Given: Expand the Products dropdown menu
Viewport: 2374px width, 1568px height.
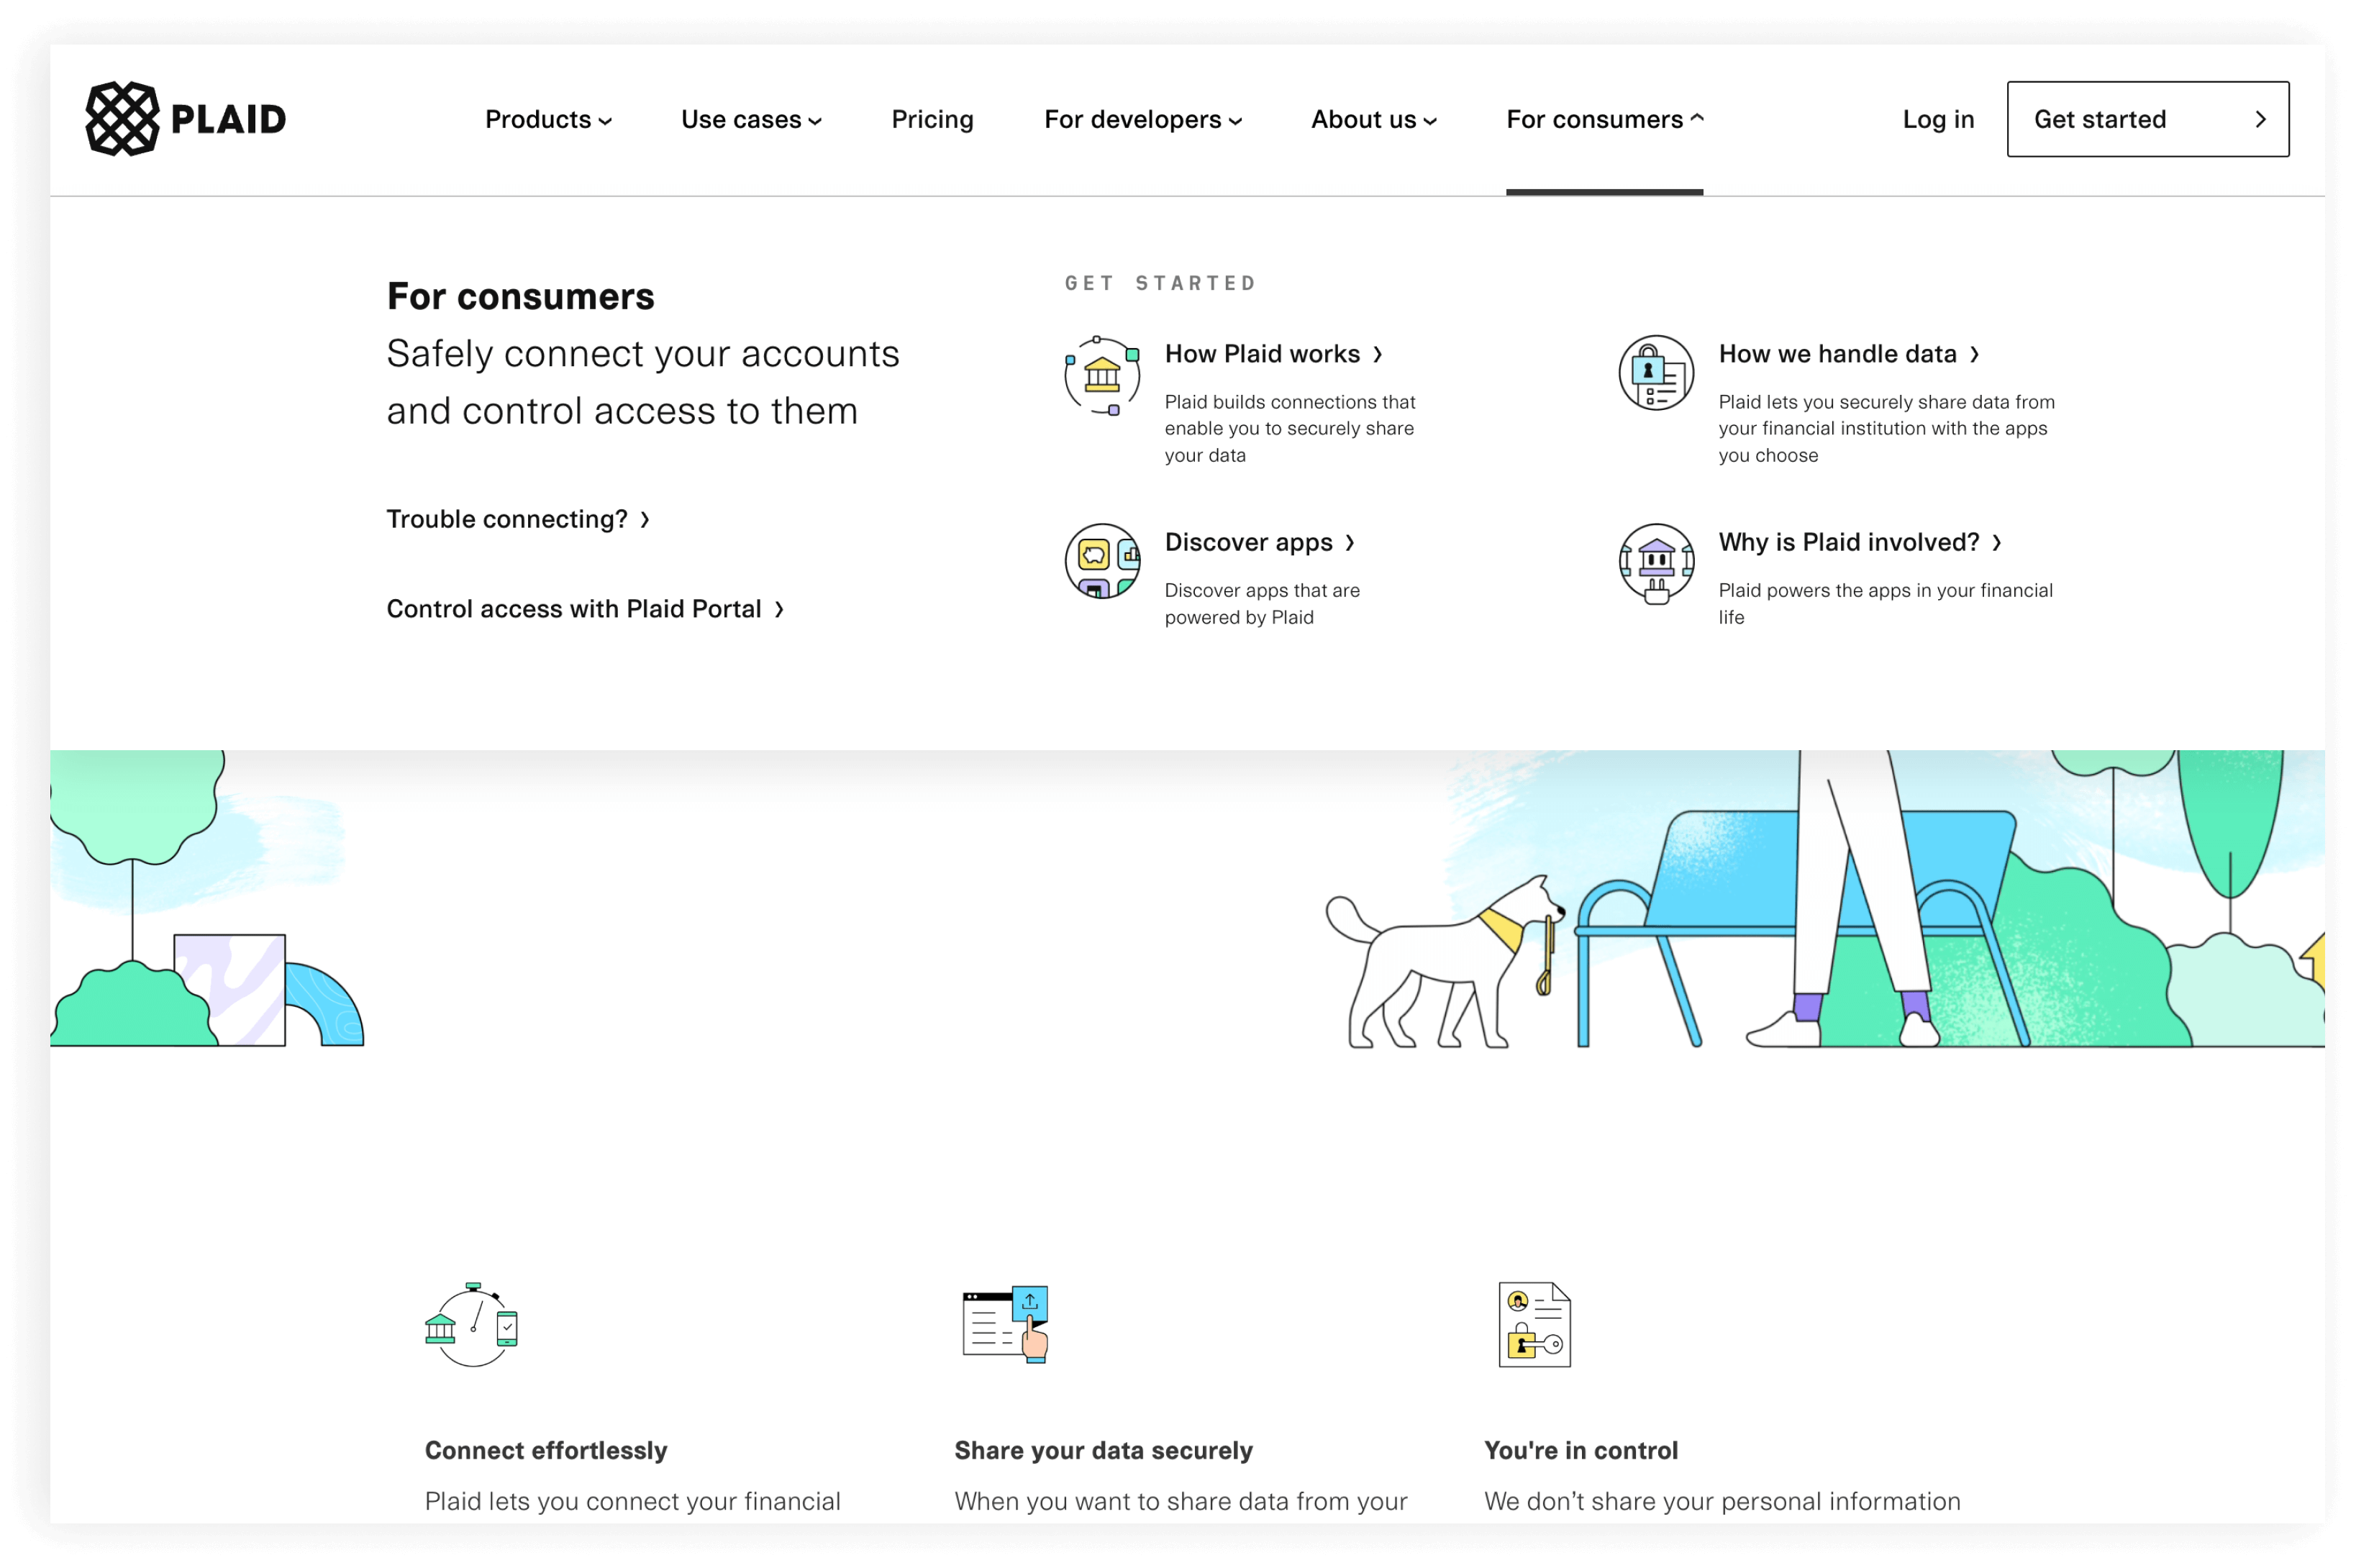Looking at the screenshot, I should [x=548, y=120].
